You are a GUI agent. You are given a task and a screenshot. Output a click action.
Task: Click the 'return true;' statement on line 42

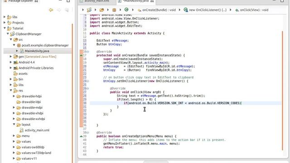[x=113, y=147]
